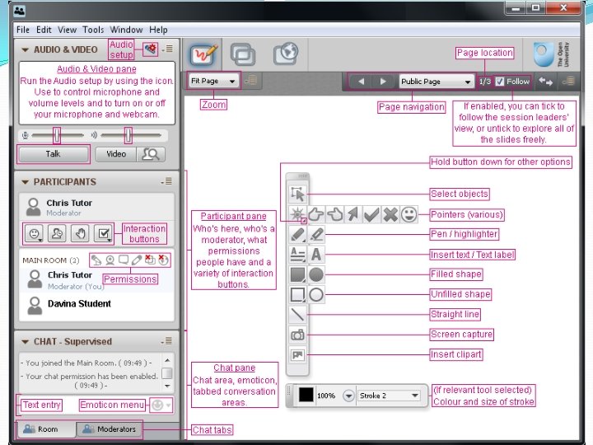Open the Audio setup wizard icon

[151, 49]
